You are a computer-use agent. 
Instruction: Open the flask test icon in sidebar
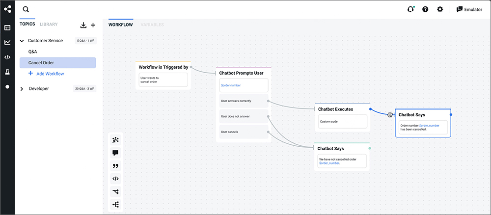point(7,72)
